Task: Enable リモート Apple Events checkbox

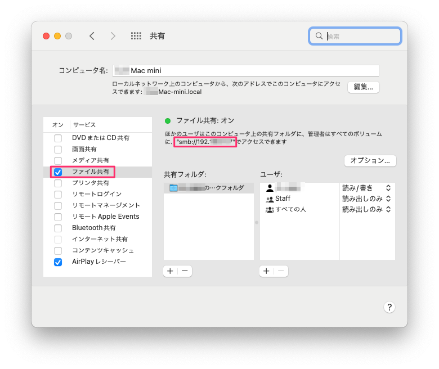Action: [x=58, y=217]
